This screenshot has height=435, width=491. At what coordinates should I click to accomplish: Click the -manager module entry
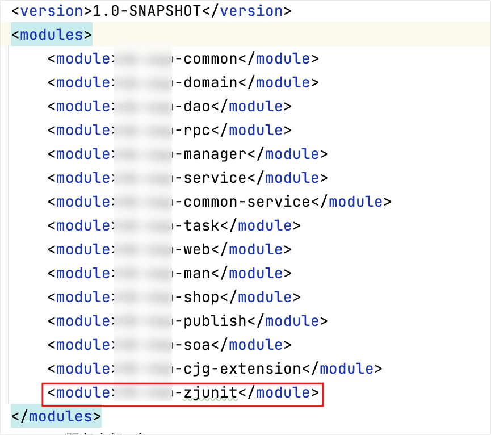click(187, 154)
